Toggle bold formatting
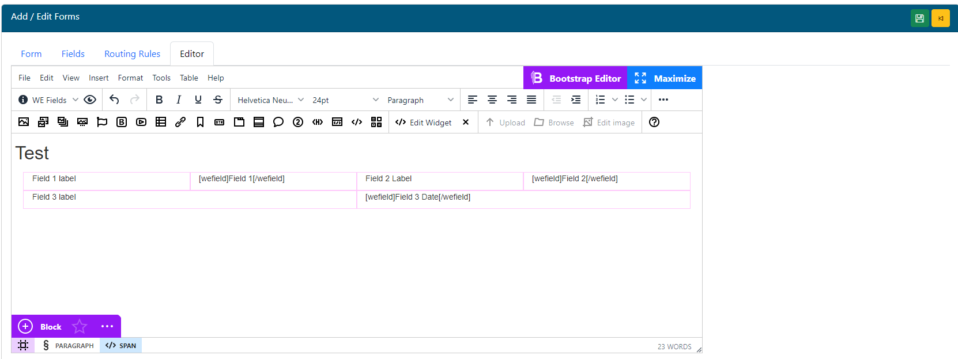The height and width of the screenshot is (359, 958). pyautogui.click(x=159, y=100)
